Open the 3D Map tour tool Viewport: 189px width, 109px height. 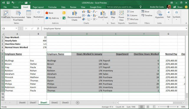(x=113, y=15)
